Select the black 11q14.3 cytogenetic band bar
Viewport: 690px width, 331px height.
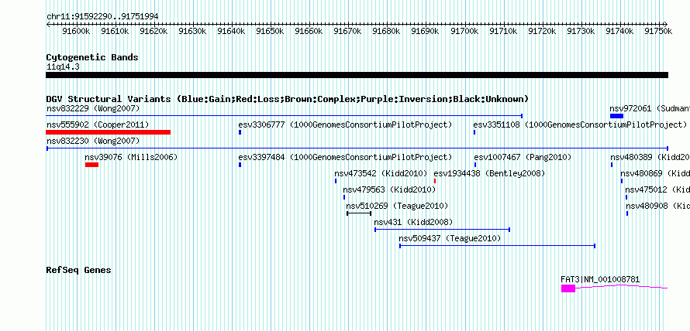pos(357,75)
